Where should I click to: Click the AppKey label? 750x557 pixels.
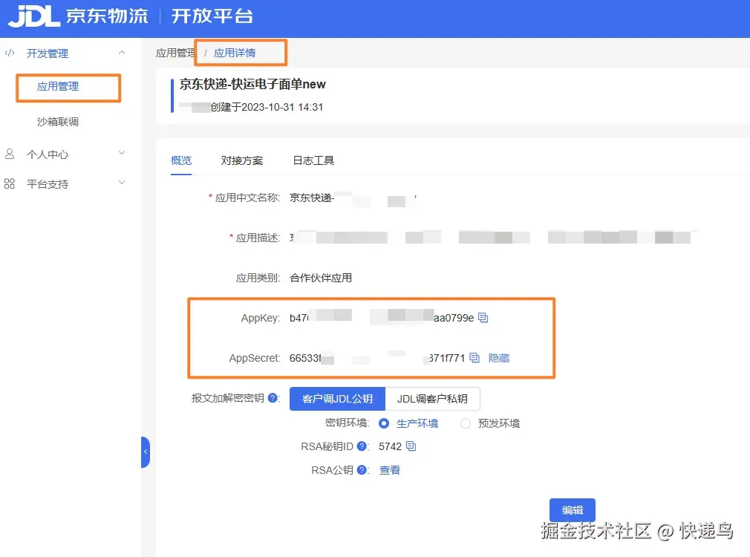[x=261, y=318]
